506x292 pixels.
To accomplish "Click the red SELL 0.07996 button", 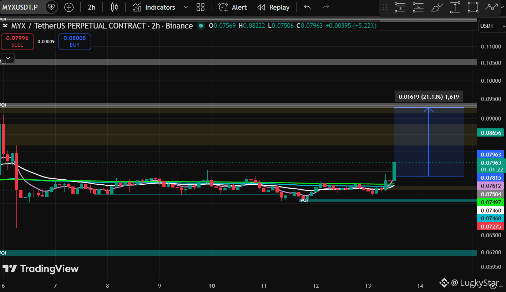I will click(x=17, y=41).
